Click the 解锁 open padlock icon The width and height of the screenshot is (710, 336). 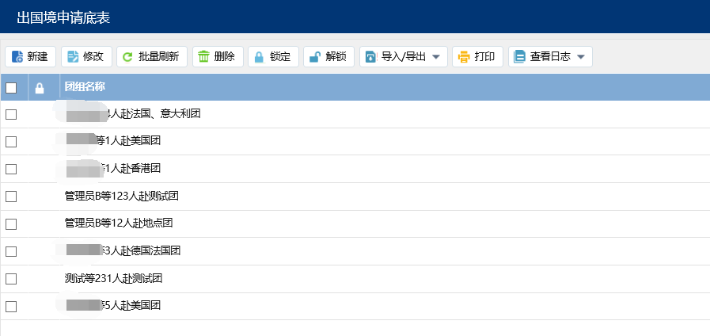[315, 56]
